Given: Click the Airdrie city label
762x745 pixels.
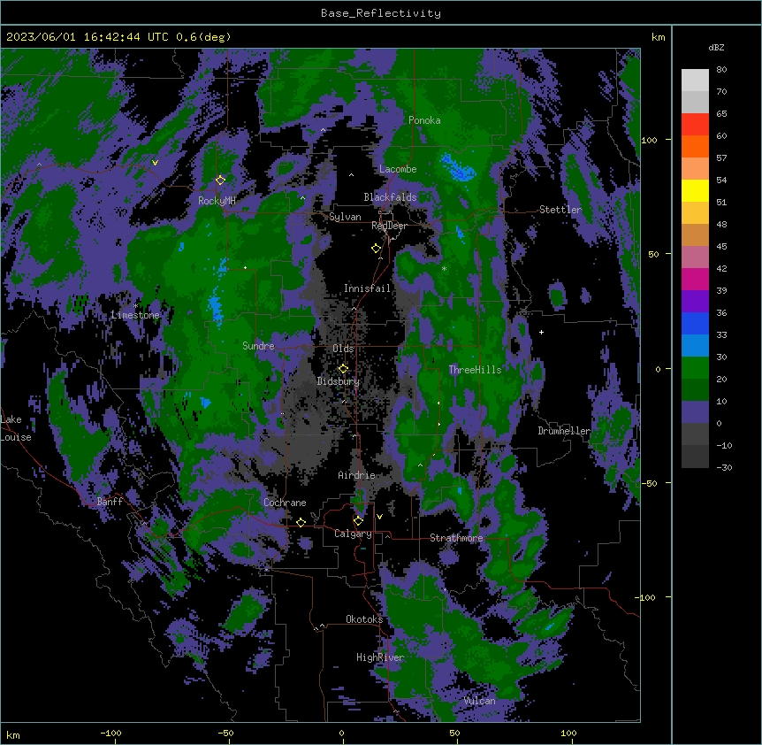Looking at the screenshot, I should 356,475.
